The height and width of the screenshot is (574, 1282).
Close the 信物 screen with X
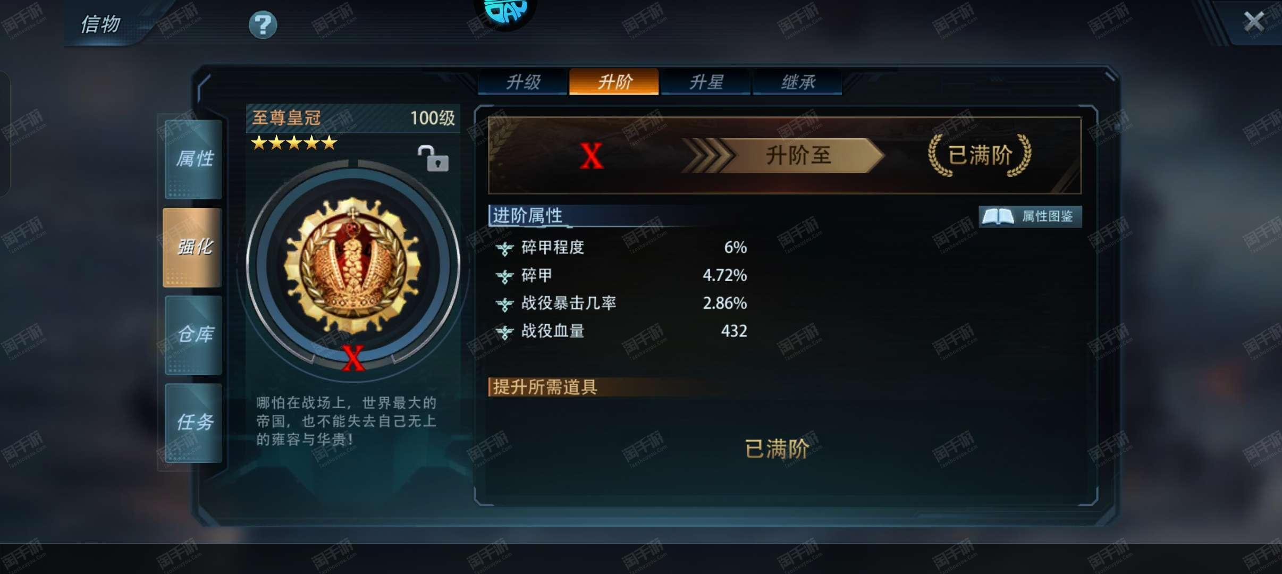[x=1254, y=22]
